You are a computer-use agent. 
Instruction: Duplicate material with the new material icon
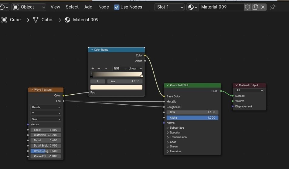coord(255,7)
